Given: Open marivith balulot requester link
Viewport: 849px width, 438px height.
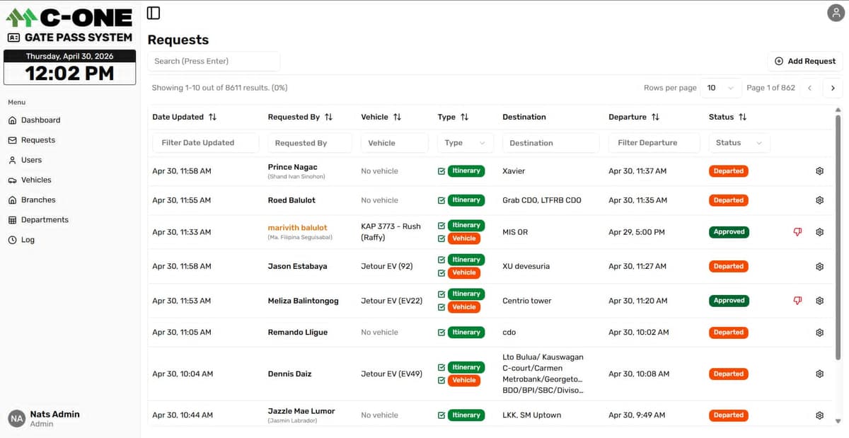Looking at the screenshot, I should pyautogui.click(x=297, y=228).
